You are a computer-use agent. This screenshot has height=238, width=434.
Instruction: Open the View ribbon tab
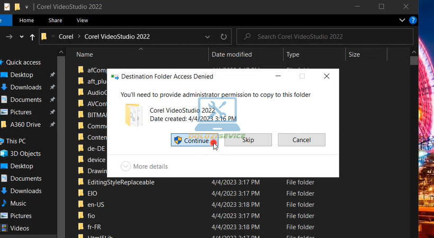(x=82, y=20)
